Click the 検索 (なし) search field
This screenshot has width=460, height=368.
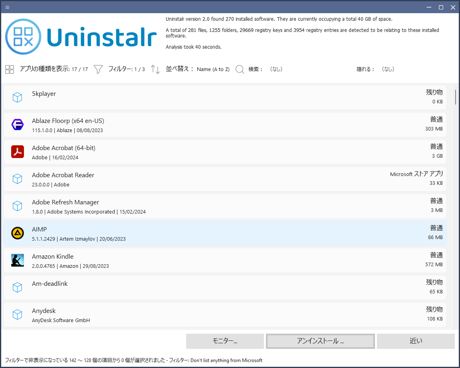pos(276,69)
